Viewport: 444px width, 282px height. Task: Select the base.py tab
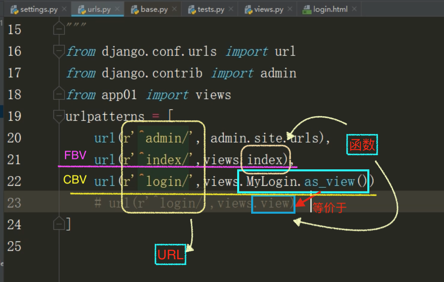coord(154,9)
